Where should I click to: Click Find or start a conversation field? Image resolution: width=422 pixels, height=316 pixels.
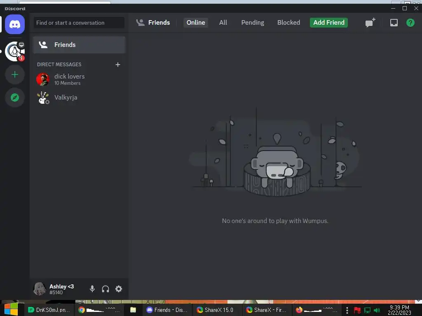click(x=79, y=23)
